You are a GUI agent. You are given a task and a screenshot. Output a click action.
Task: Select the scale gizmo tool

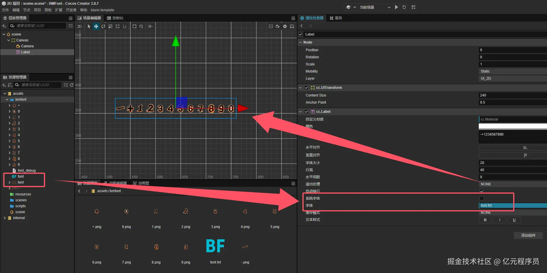110,26
